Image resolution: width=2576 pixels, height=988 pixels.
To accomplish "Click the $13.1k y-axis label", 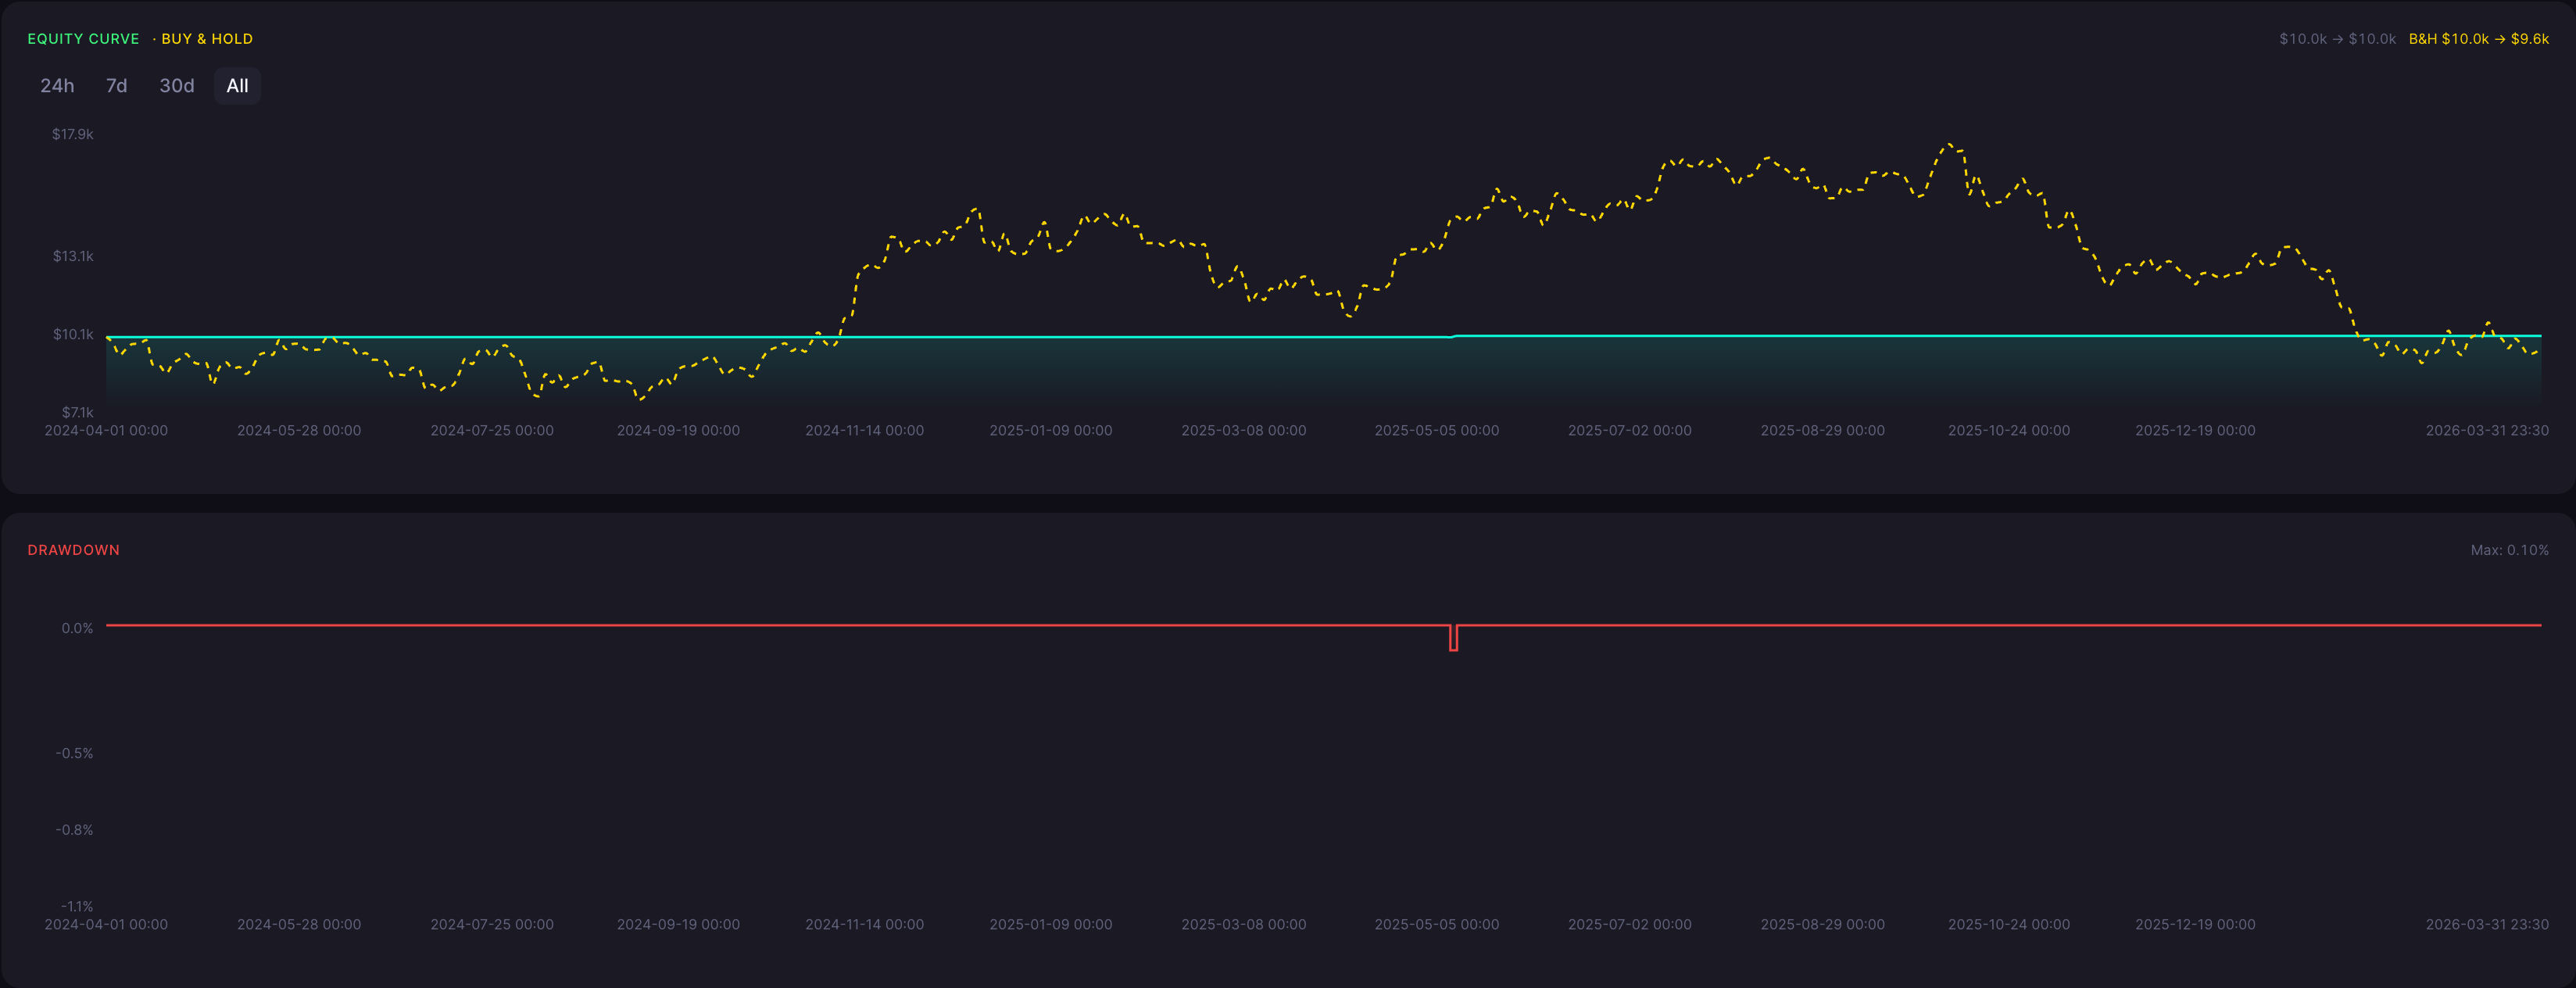I will pyautogui.click(x=73, y=256).
